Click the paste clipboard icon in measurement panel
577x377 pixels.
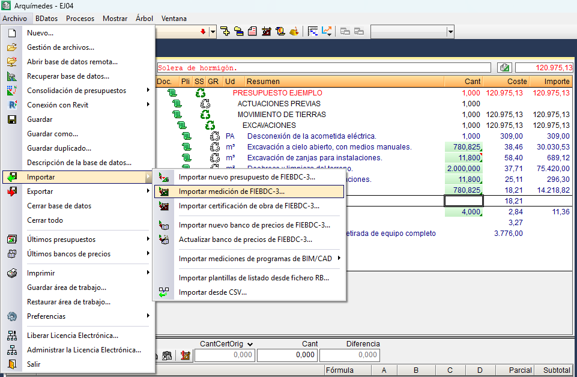[x=168, y=355]
